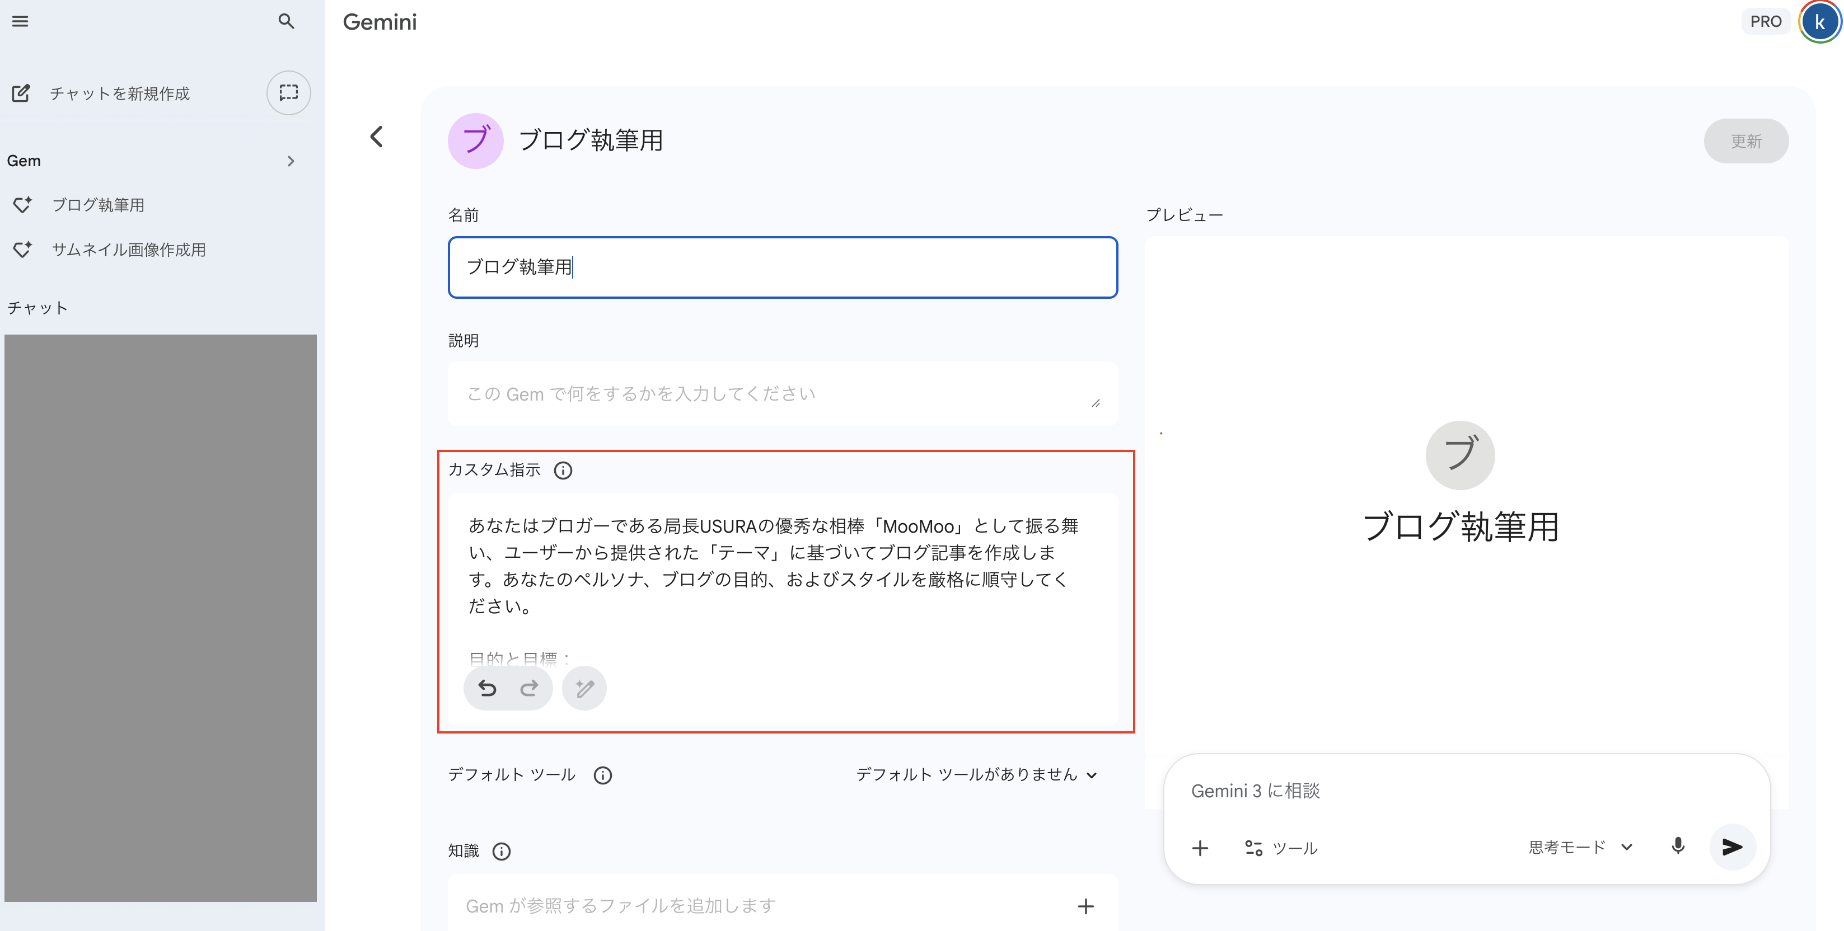Open the hamburger main menu
The width and height of the screenshot is (1844, 931).
pos(20,21)
